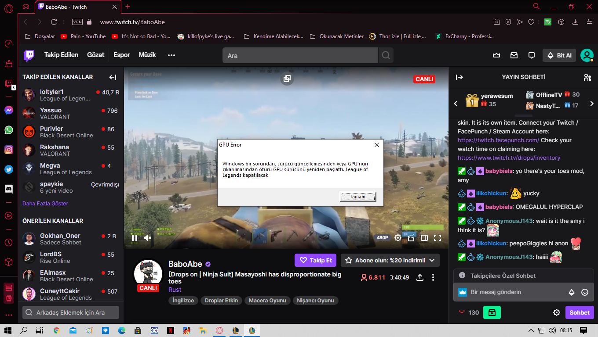The image size is (598, 337).
Task: Reload the Twitch page
Action: point(54,22)
